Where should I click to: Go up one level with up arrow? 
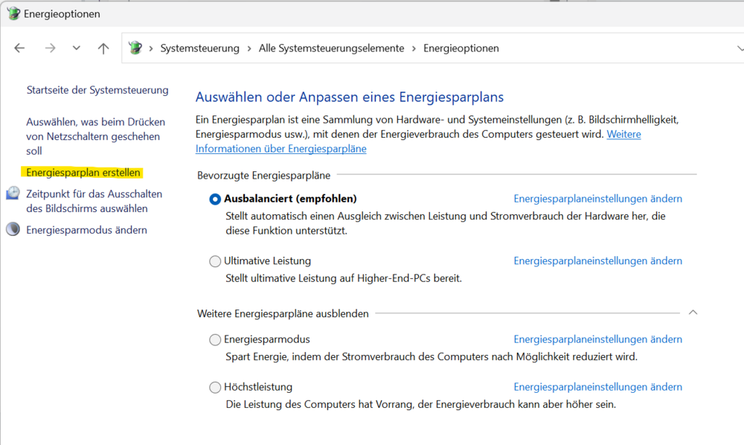pyautogui.click(x=103, y=48)
